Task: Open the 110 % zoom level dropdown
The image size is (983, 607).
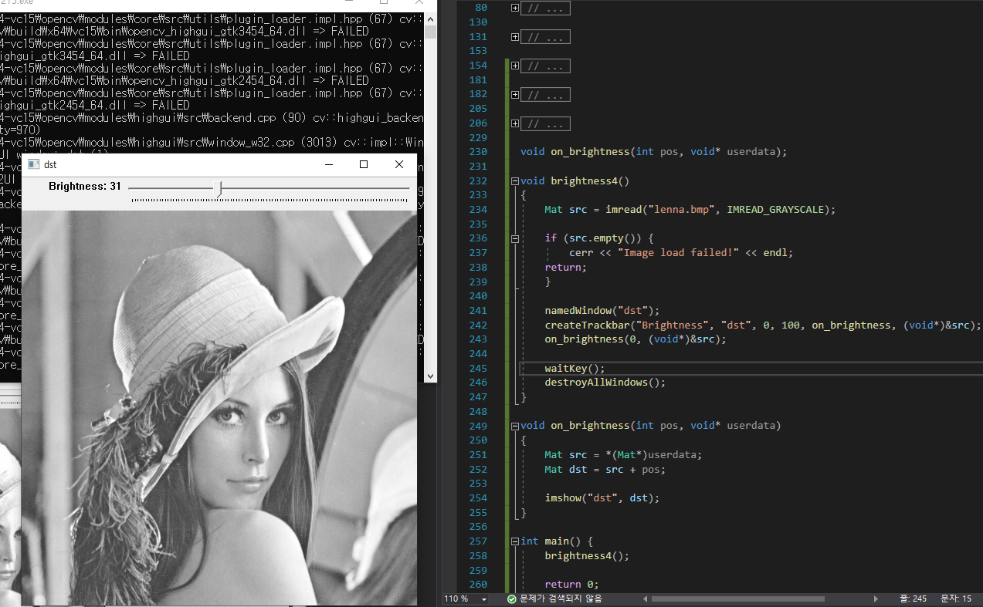Action: 484,599
